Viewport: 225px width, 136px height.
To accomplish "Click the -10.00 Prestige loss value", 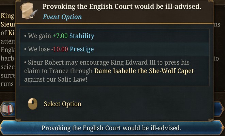I will [x=60, y=49].
